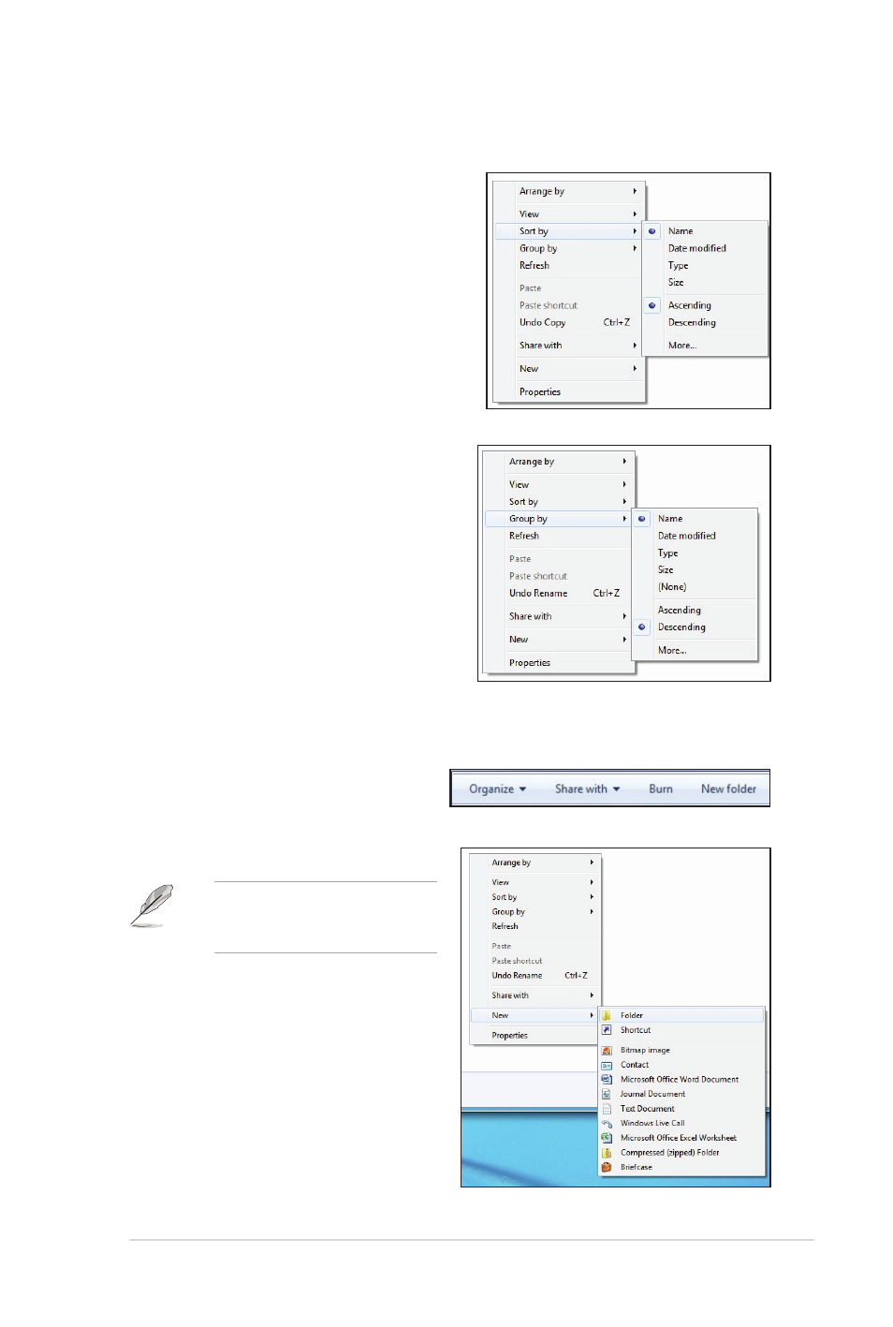
Task: Click More... in the Sort by submenu
Action: pyautogui.click(x=682, y=346)
